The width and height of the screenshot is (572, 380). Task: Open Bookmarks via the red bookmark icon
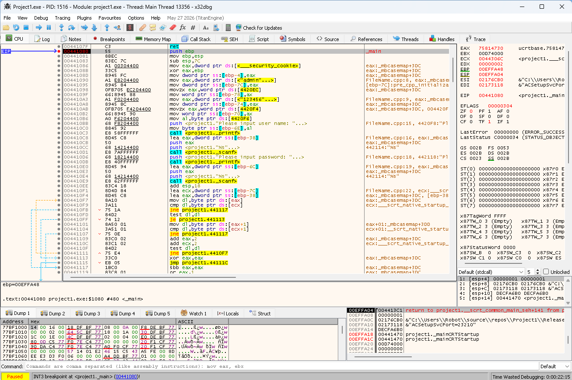(172, 28)
